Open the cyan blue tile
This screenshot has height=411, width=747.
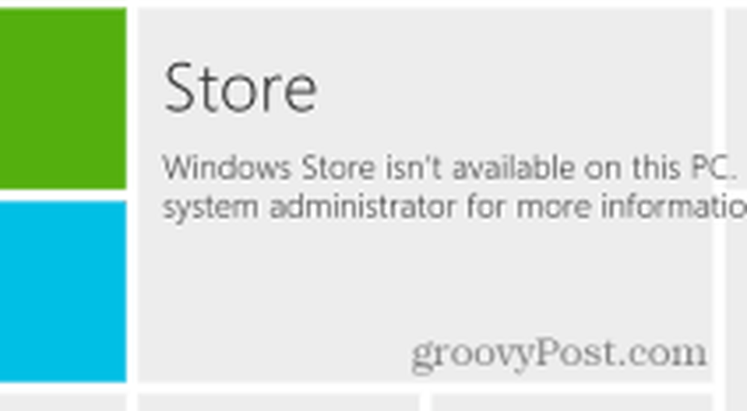[x=63, y=291]
